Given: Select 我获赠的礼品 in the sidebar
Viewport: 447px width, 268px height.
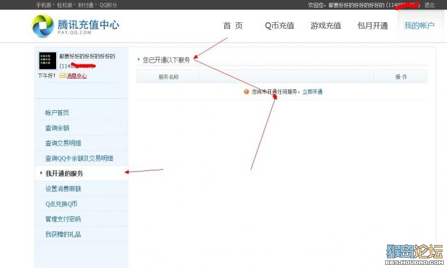Looking at the screenshot, I should click(81, 234).
